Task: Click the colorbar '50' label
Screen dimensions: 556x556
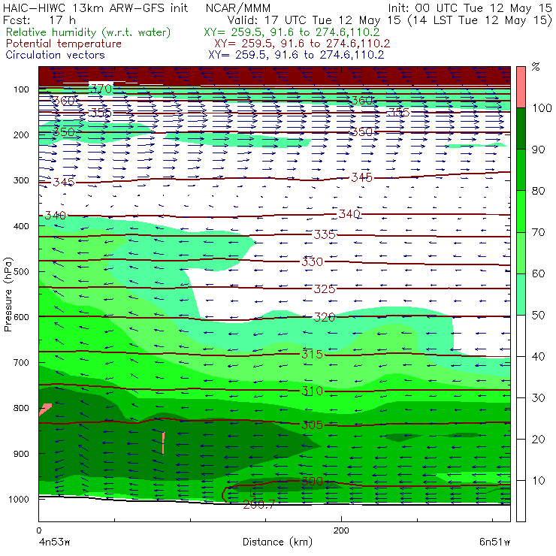Action: pyautogui.click(x=538, y=316)
